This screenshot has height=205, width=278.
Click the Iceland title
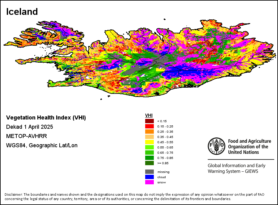pyautogui.click(x=22, y=12)
